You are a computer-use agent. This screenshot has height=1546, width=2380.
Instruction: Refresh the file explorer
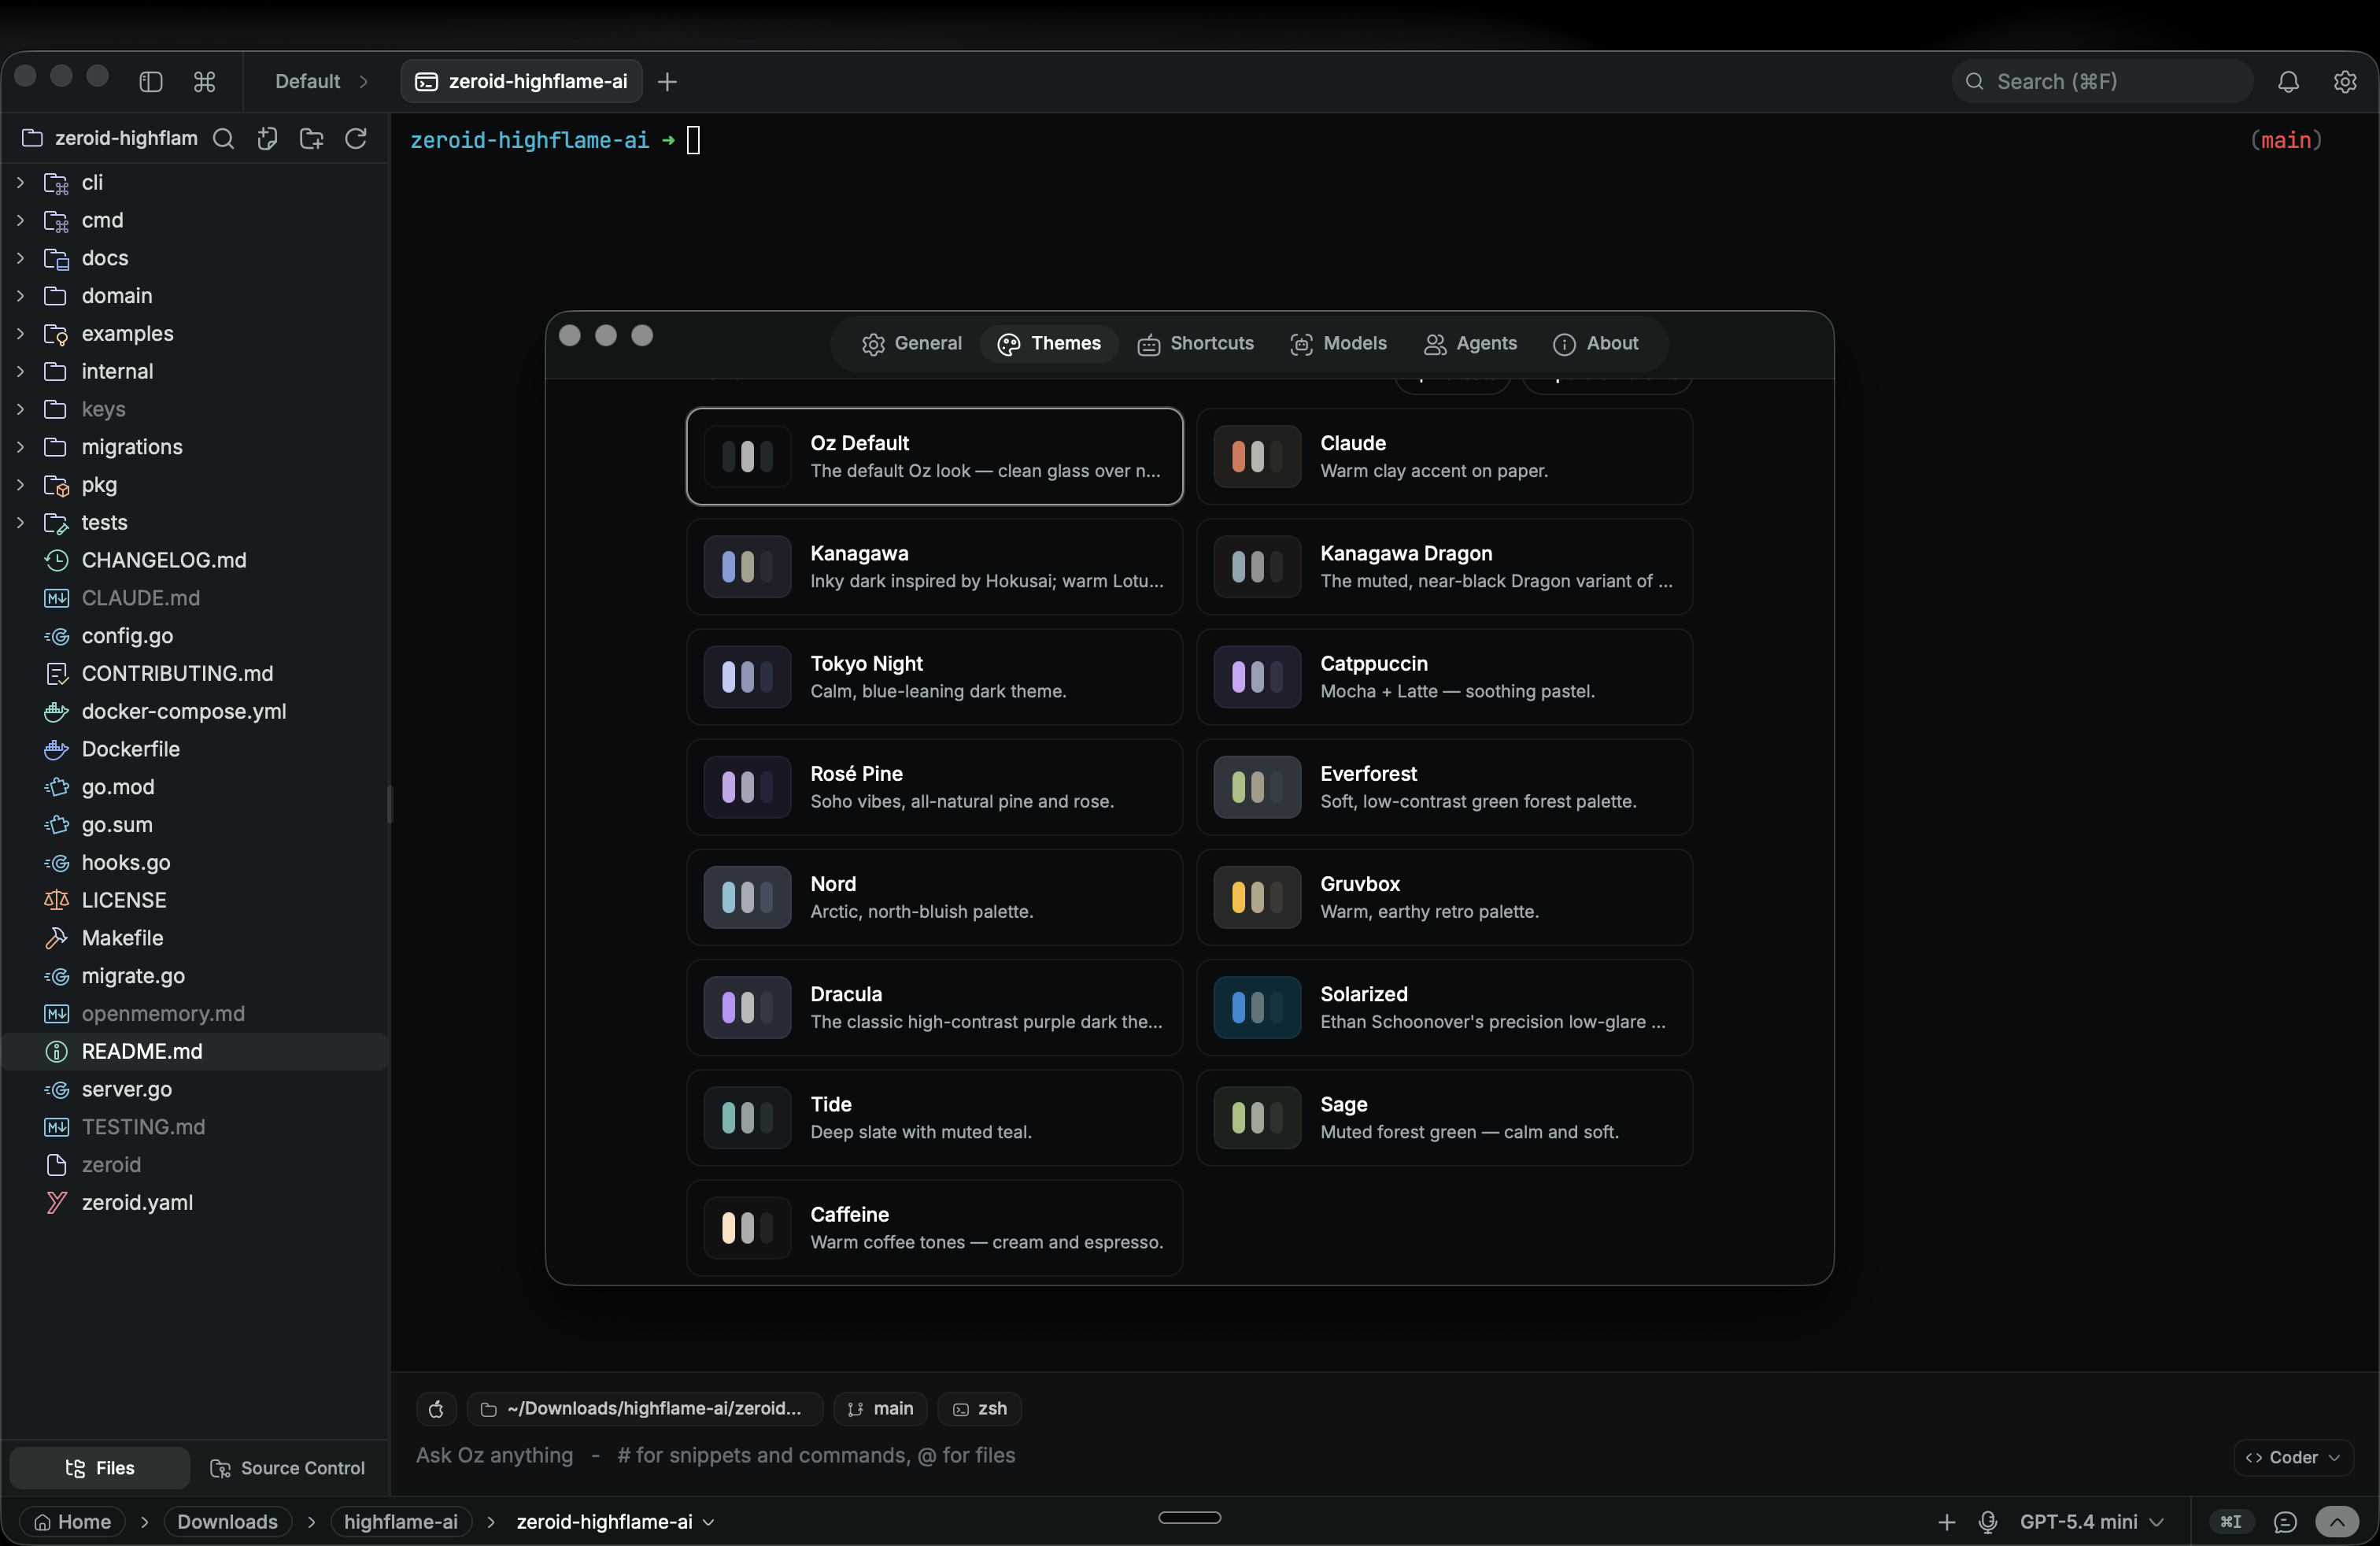point(355,138)
